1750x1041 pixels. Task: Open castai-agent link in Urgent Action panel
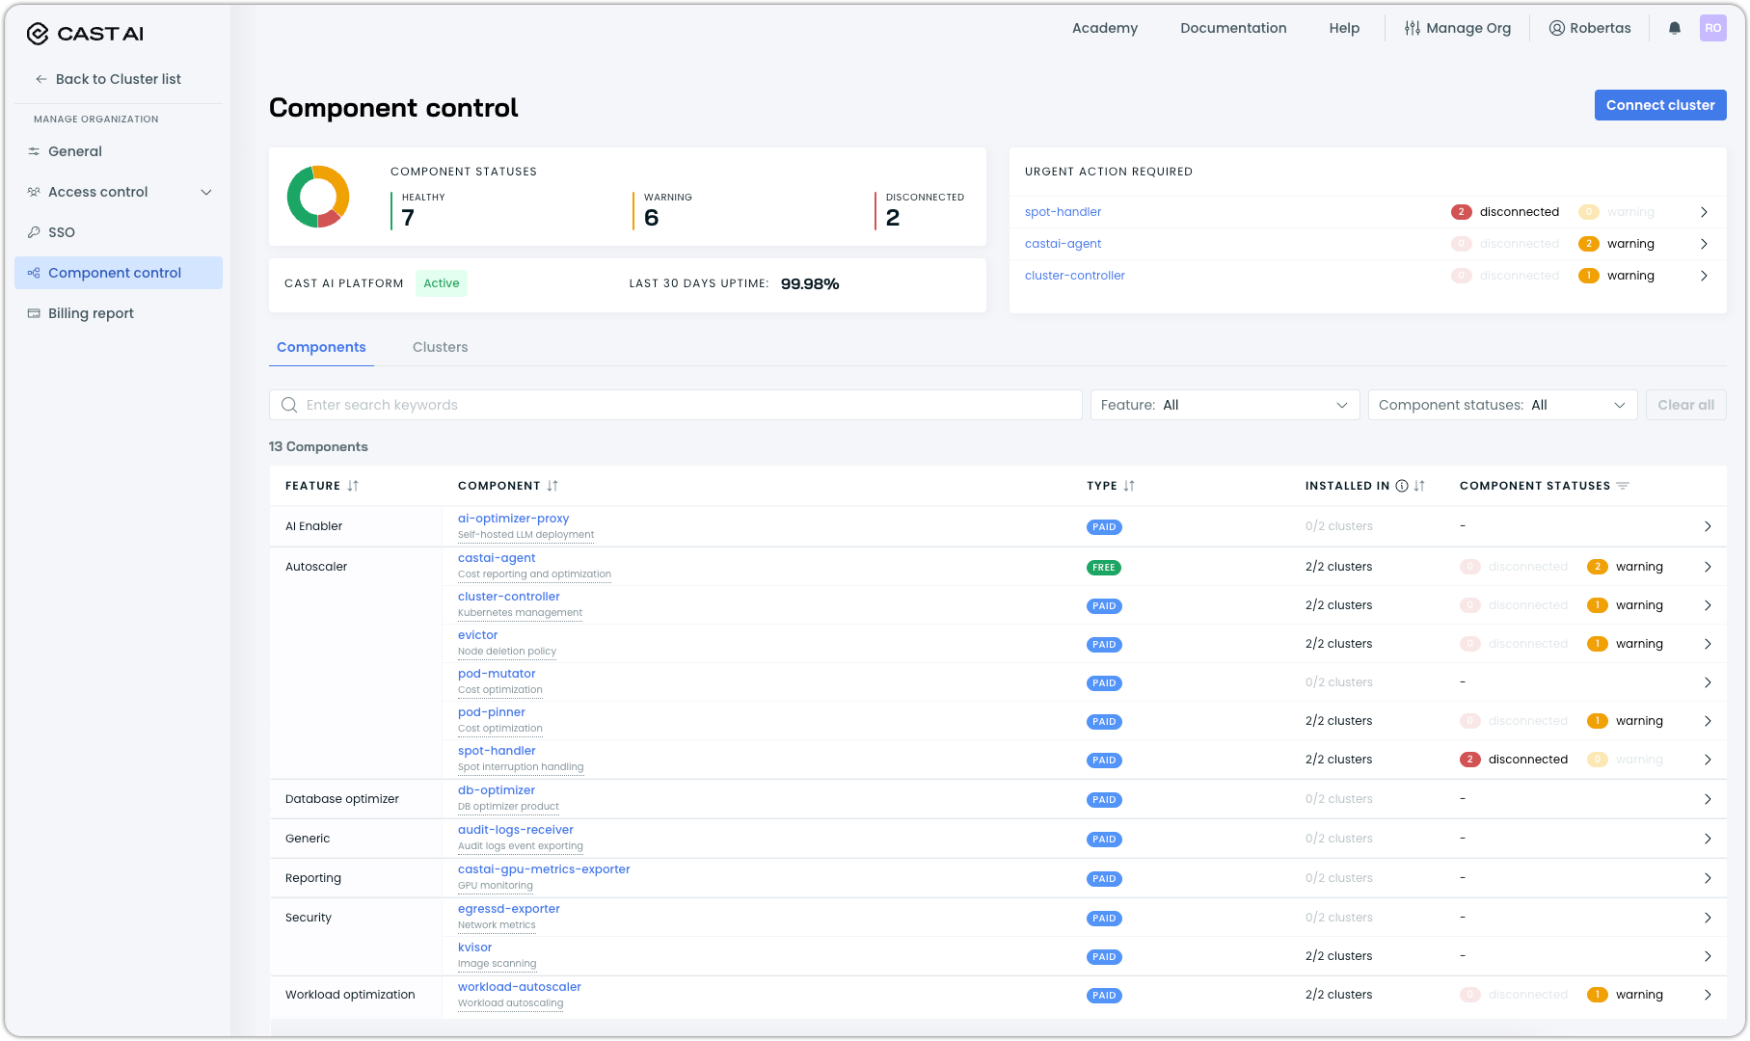tap(1063, 244)
